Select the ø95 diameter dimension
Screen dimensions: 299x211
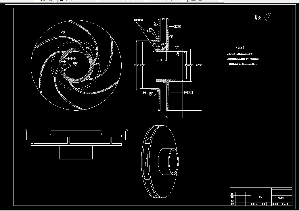[x=191, y=65]
